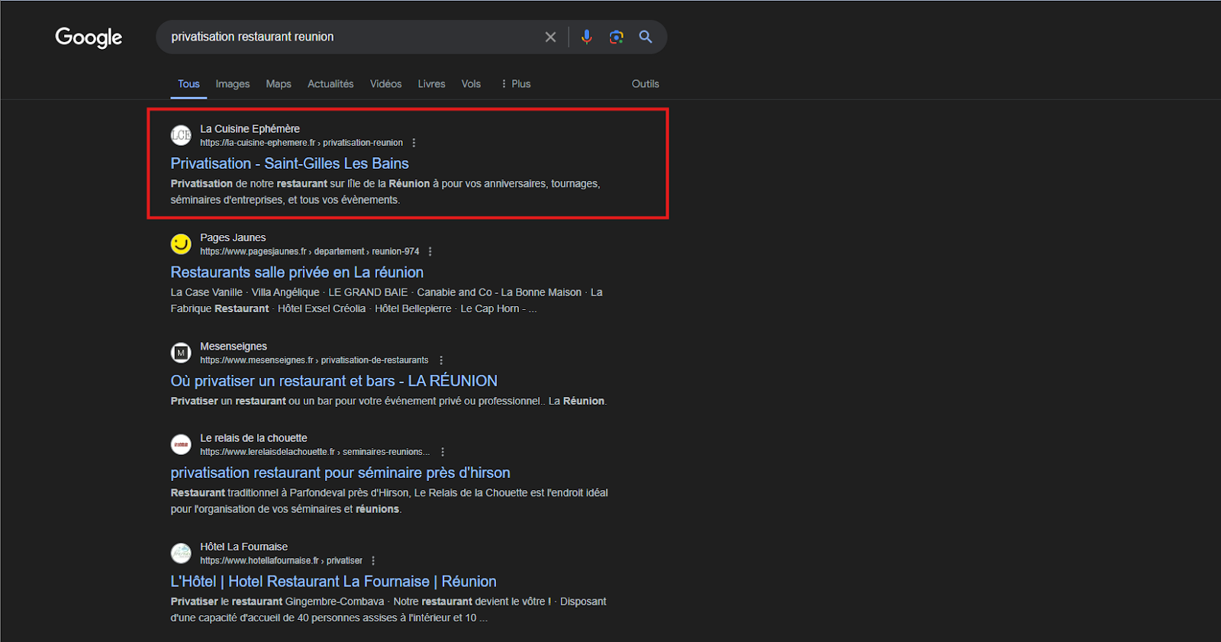
Task: Open L'Hôtel | Hotel Restaurant La Fournaise link
Action: [x=333, y=582]
